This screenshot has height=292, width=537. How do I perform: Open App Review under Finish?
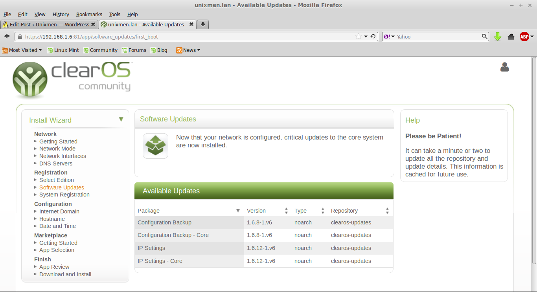click(x=54, y=267)
